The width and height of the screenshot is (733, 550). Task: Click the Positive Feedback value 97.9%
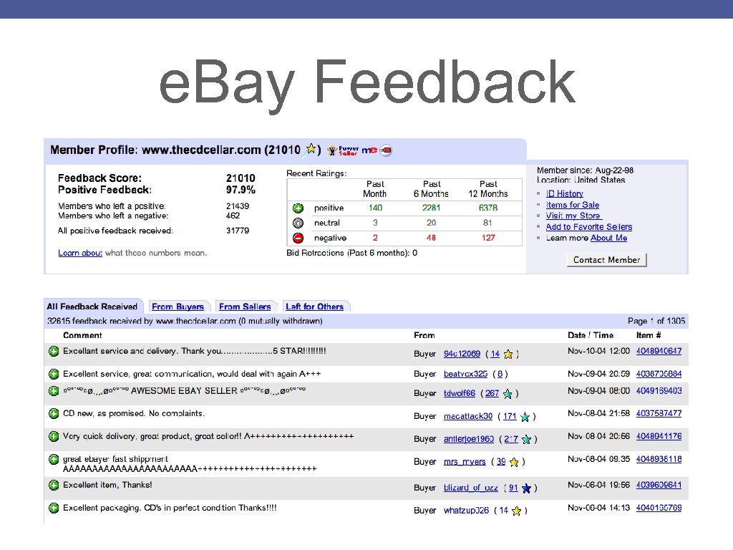click(241, 190)
